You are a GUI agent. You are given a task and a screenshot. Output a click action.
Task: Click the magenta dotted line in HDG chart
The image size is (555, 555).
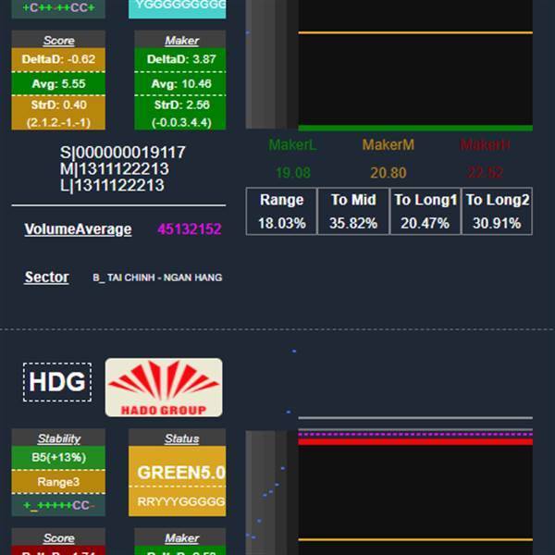click(415, 435)
